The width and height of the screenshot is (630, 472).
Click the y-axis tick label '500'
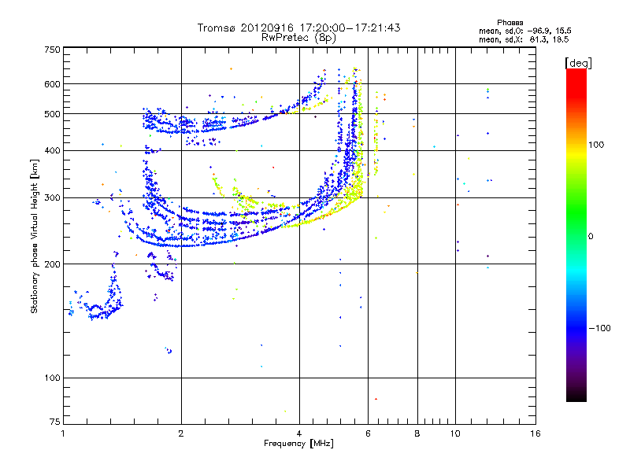(53, 114)
